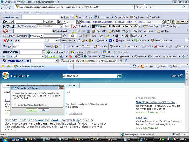Open the Tools dropdown in the command bar
This screenshot has width=189, height=142.
[177, 66]
